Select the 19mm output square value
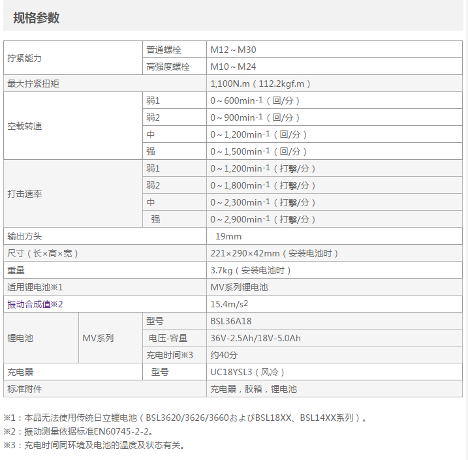The height and width of the screenshot is (460, 468). [228, 236]
